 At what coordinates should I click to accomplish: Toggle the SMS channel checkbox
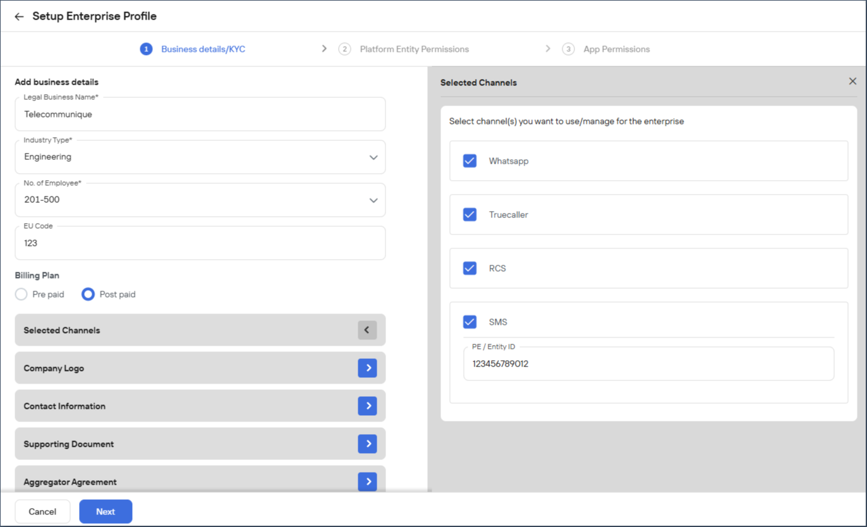470,322
